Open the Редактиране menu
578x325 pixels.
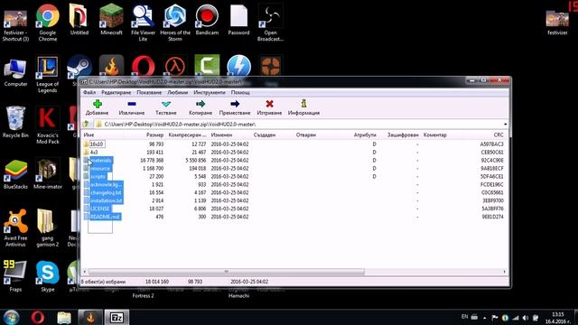click(117, 92)
